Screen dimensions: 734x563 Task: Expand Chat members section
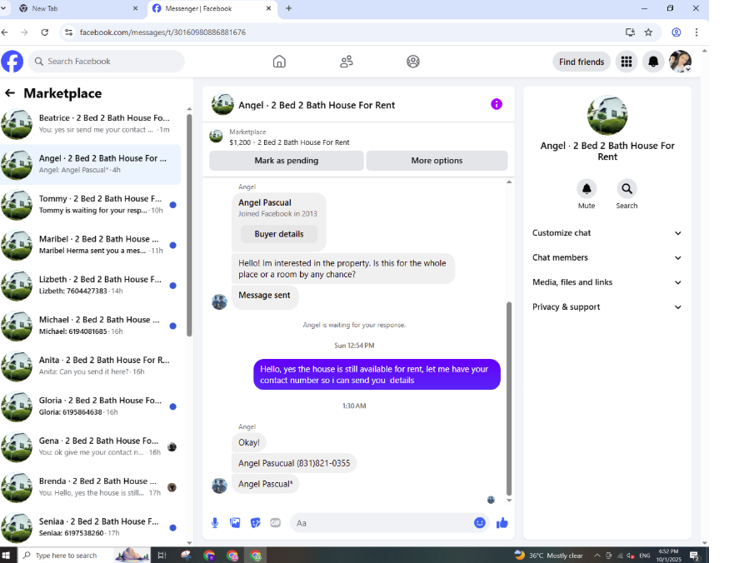coord(607,258)
